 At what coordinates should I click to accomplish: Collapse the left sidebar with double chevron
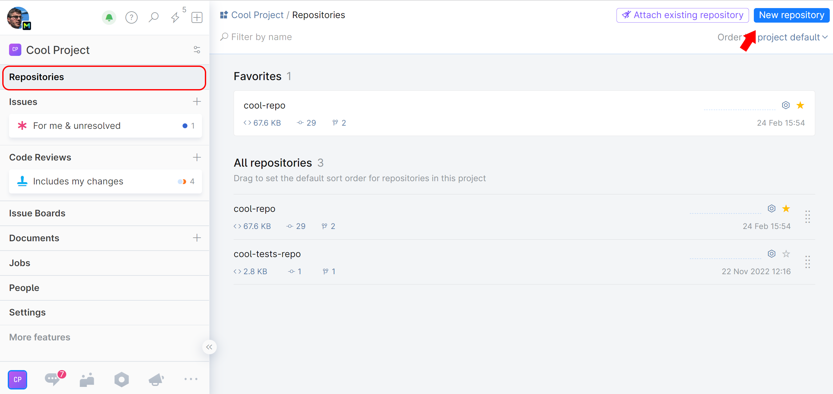point(209,347)
